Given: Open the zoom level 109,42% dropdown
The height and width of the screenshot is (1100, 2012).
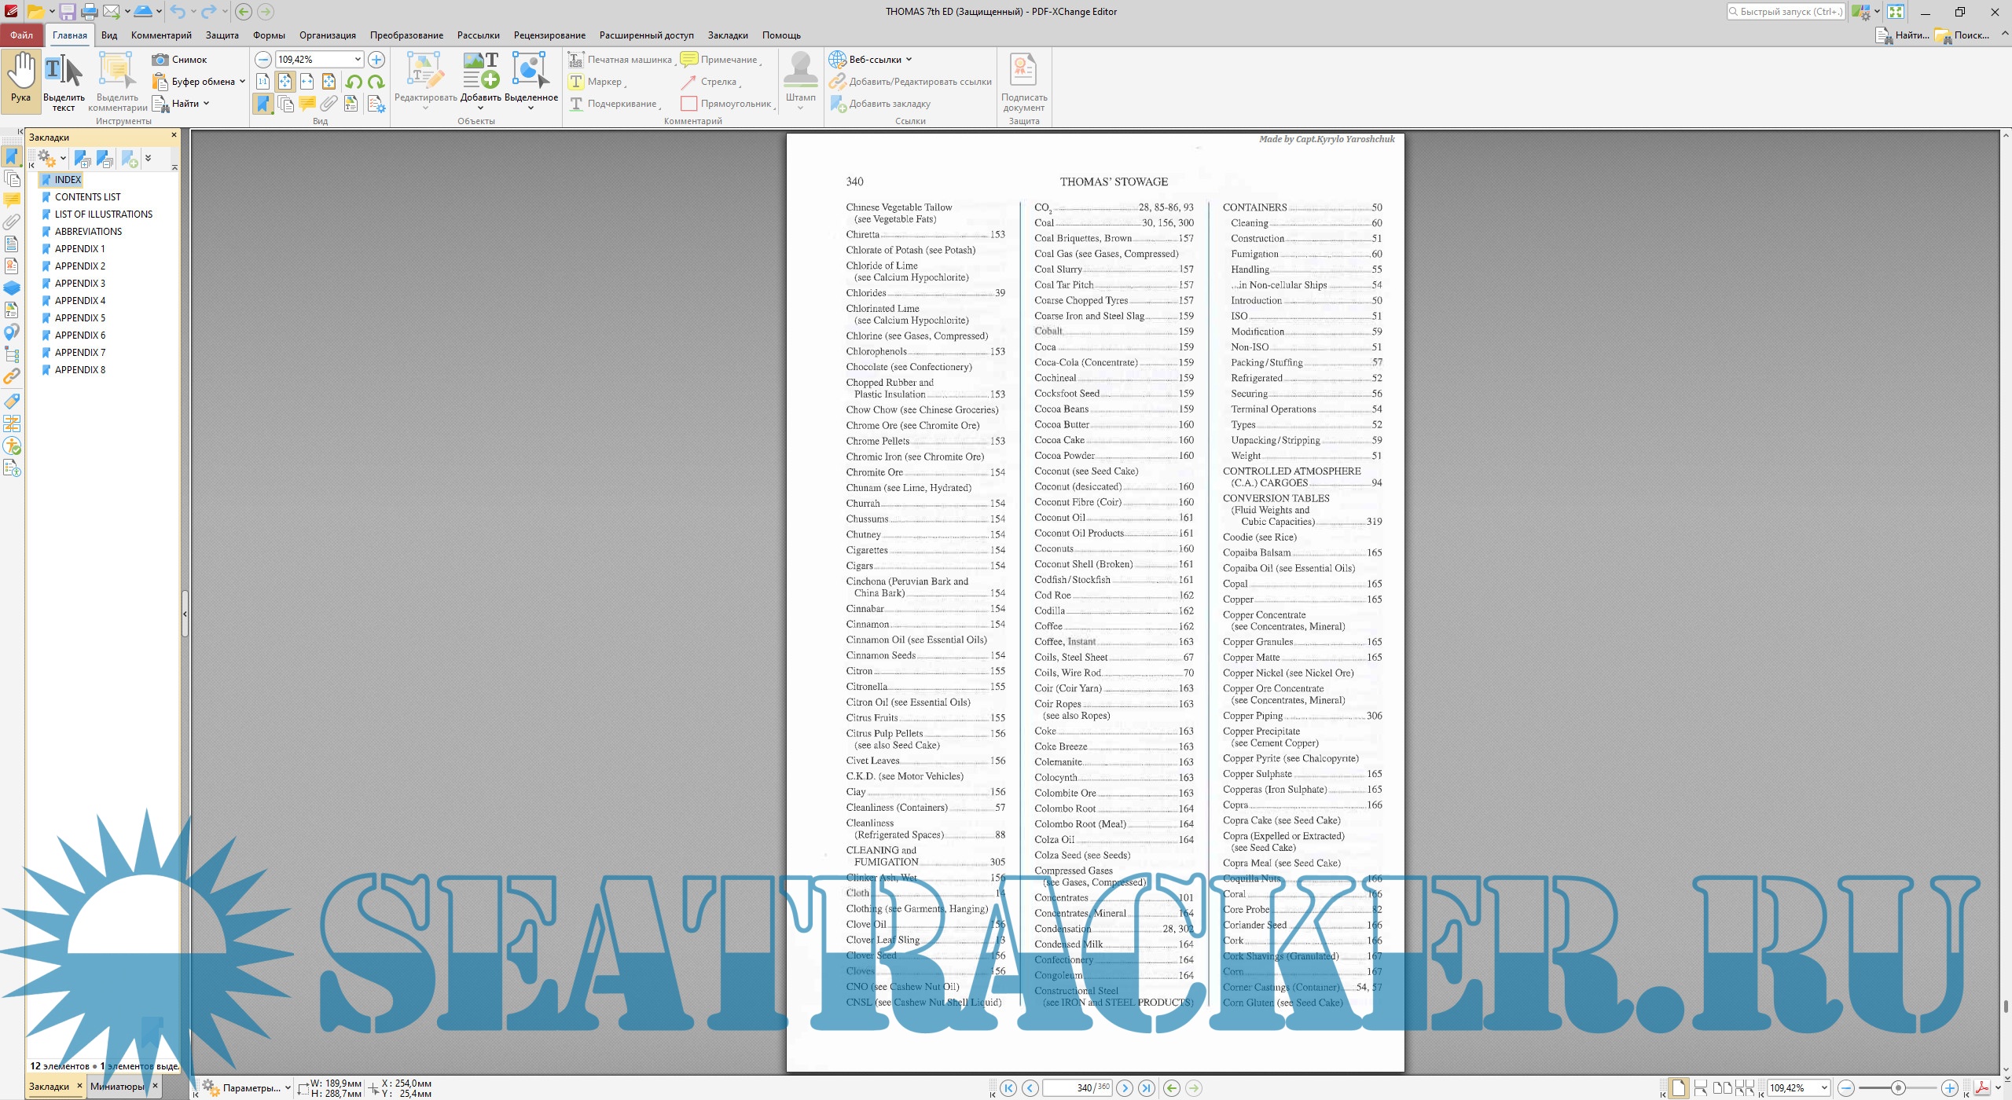Looking at the screenshot, I should tap(358, 60).
